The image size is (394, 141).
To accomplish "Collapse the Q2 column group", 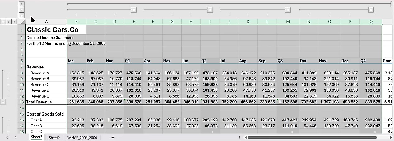I will pos(210,10).
